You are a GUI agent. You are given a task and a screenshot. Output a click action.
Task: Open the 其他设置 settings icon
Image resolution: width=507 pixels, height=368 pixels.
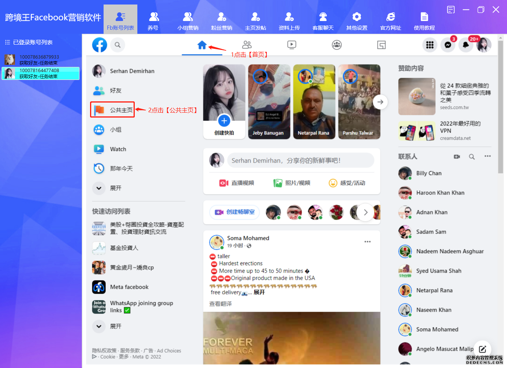[x=357, y=19]
